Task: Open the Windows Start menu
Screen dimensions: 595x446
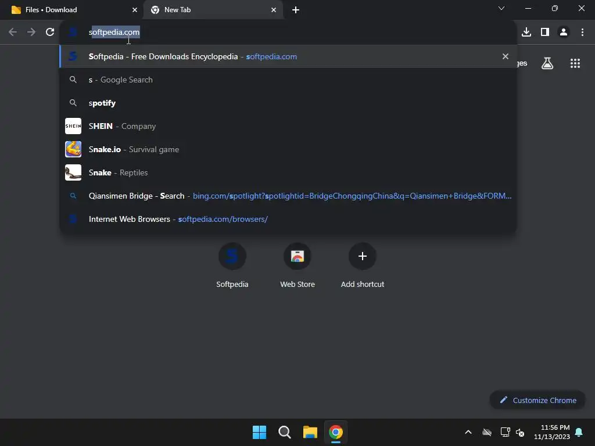Action: tap(259, 432)
